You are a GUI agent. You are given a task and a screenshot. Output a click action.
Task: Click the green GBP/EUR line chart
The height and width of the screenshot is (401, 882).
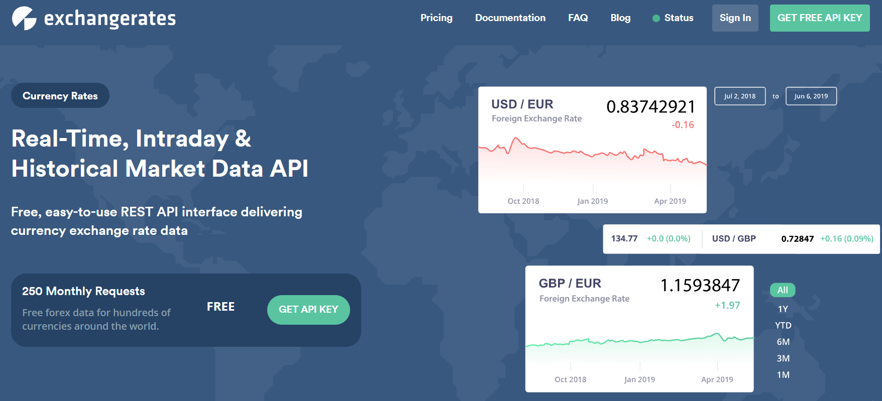click(639, 340)
